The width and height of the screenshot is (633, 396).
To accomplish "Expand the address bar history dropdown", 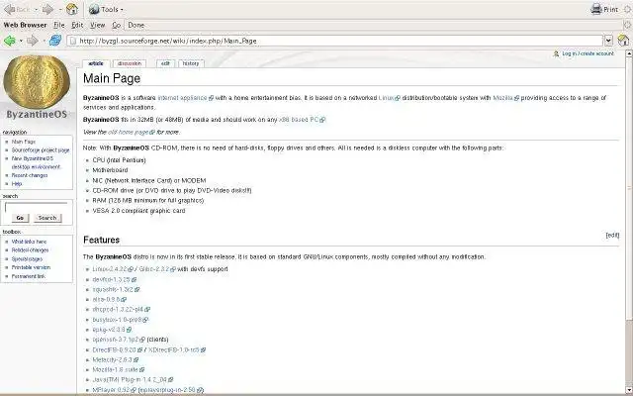I will click(609, 41).
